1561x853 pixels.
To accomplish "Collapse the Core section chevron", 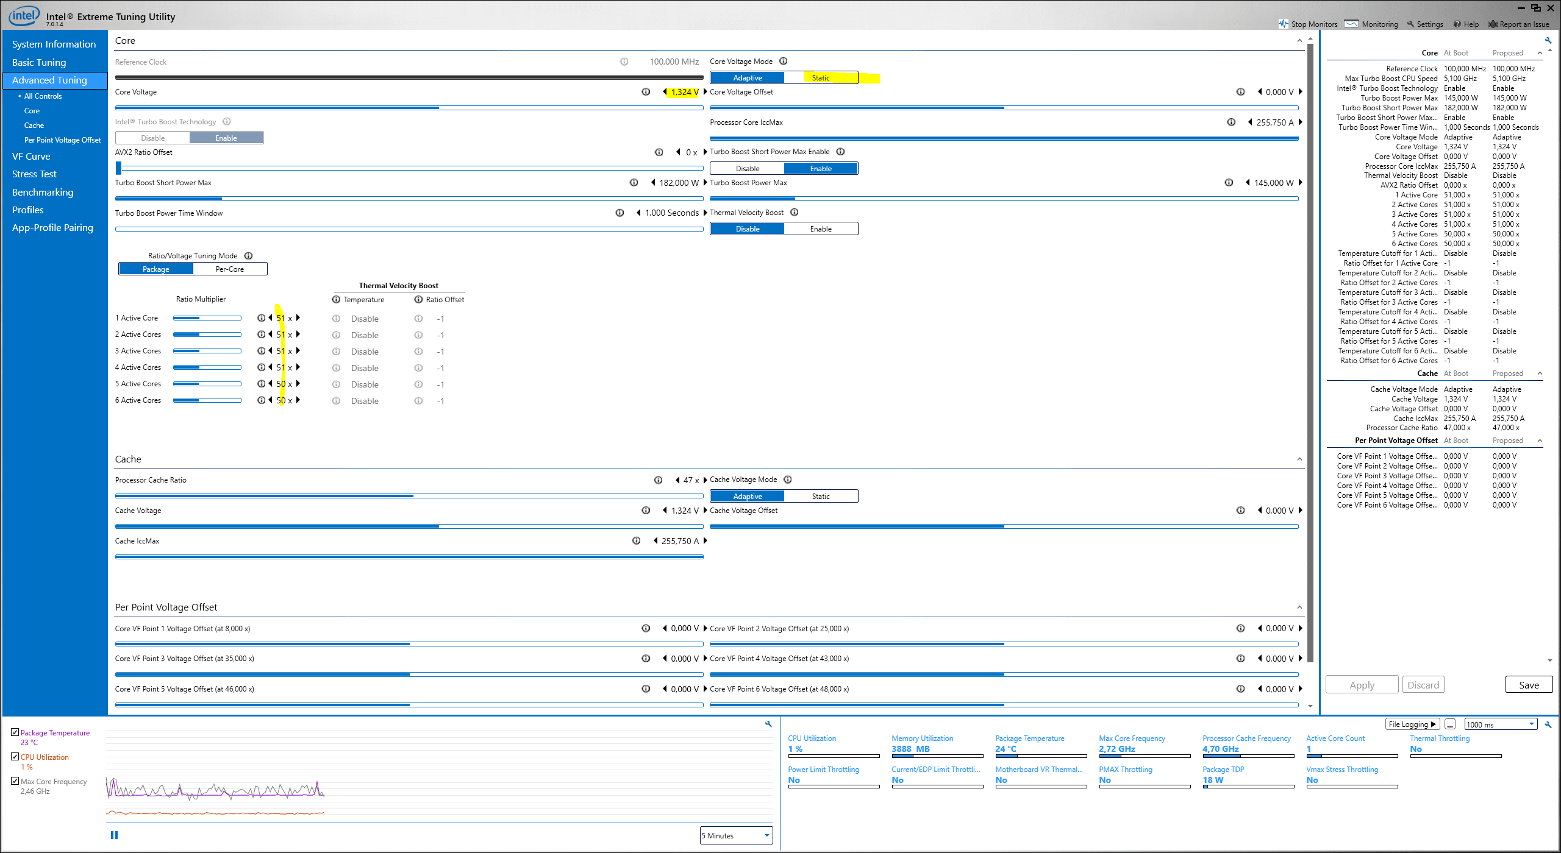I will (1299, 41).
